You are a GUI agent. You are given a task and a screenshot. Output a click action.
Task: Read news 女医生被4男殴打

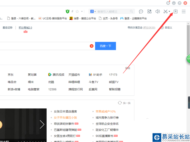[65, 136]
